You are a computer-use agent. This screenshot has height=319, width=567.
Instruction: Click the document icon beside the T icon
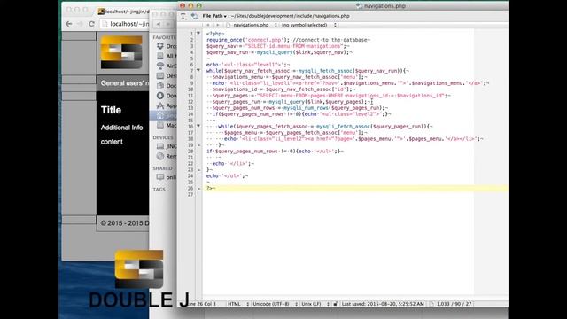194,16
